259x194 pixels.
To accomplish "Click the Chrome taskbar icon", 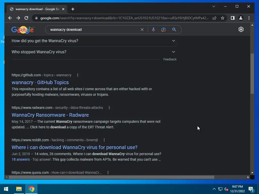I will [31, 189].
